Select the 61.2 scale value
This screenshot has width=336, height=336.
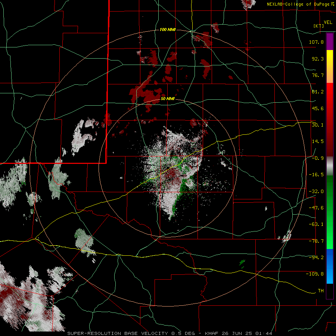coord(318,92)
